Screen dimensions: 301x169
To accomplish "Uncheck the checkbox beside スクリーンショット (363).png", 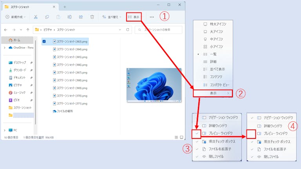I will pos(44,41).
